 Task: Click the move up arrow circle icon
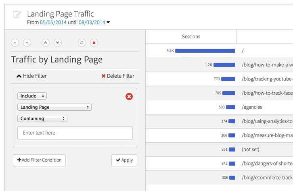pos(15,43)
